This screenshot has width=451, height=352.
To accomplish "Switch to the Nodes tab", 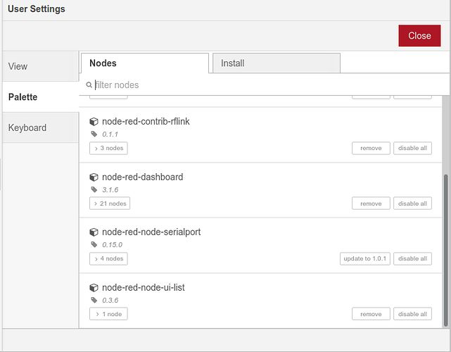I will (x=145, y=63).
